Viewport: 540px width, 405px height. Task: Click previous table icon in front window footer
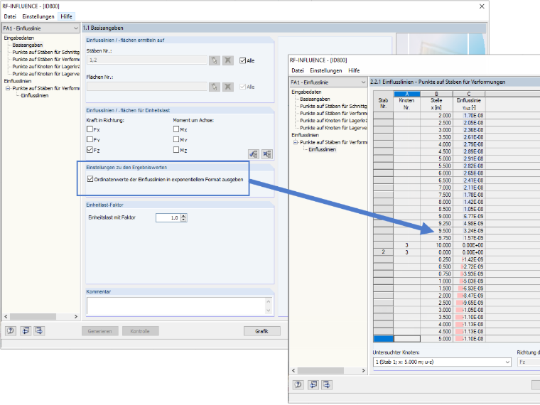click(313, 384)
